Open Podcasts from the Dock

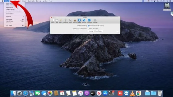[x=87, y=93]
